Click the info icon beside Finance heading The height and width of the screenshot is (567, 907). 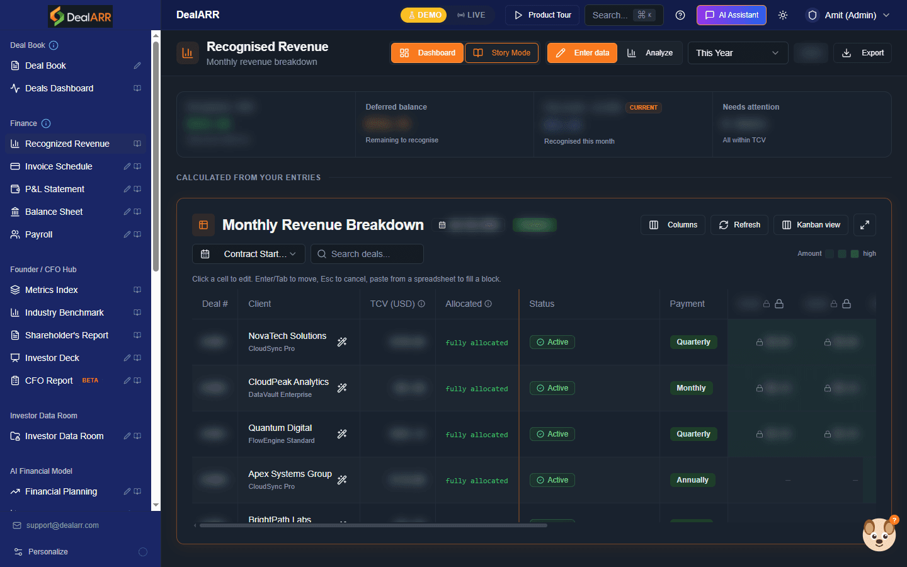pyautogui.click(x=46, y=123)
